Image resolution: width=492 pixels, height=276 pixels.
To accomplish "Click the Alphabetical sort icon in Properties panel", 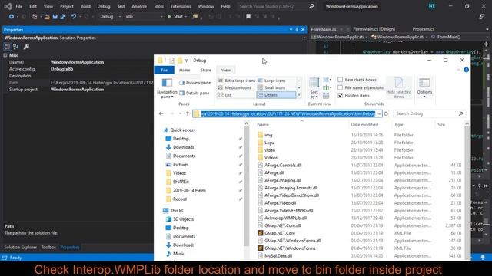I will 15,47.
